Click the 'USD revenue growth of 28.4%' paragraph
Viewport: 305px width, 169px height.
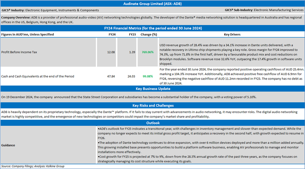(x=231, y=54)
